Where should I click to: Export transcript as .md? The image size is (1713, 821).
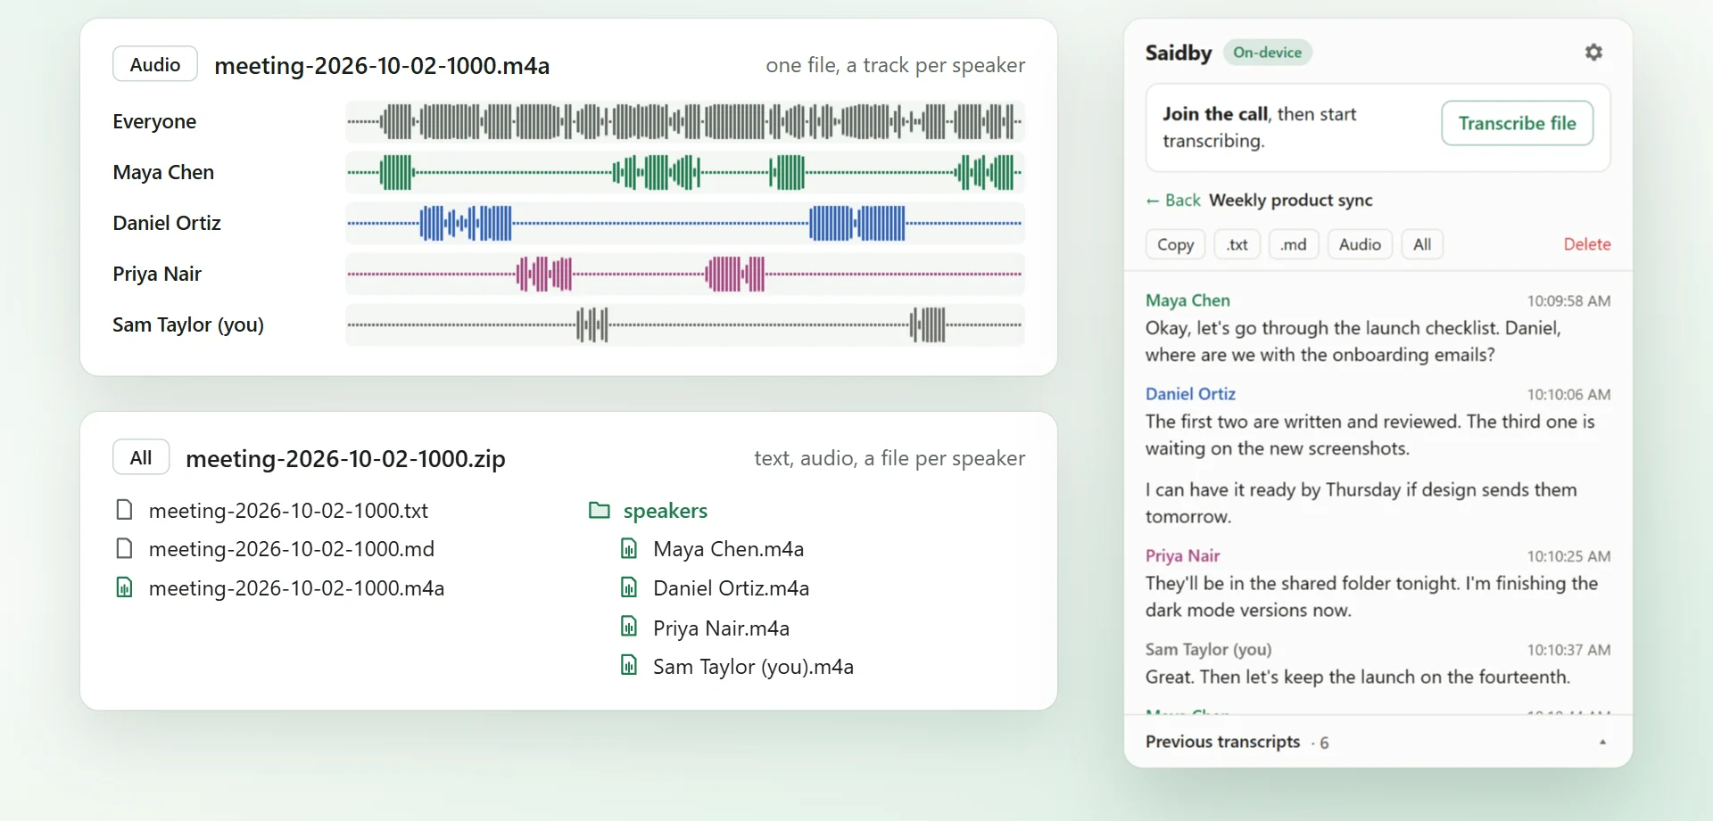1293,244
